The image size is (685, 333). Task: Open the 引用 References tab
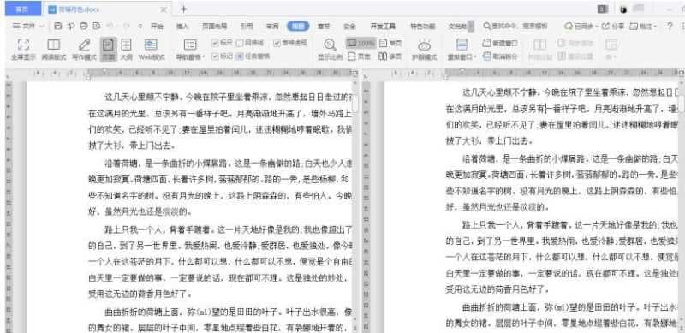coord(247,26)
